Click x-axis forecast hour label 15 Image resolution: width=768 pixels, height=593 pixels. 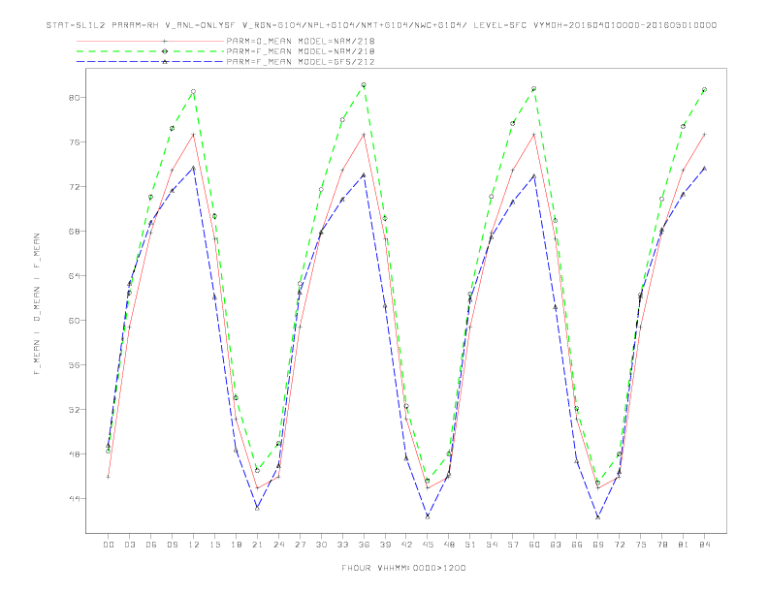tap(215, 545)
